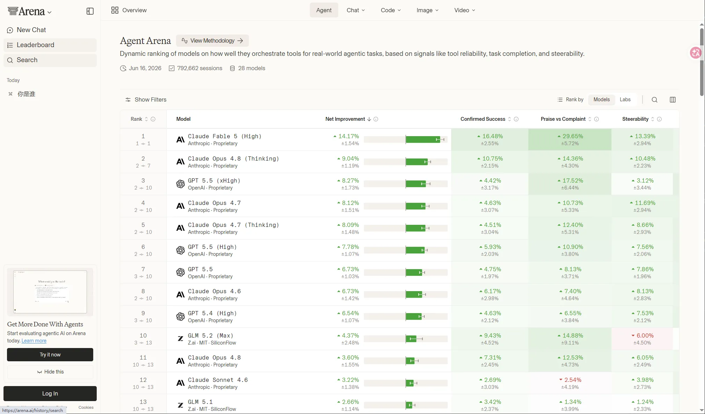Click Anthropic logo for Claude Fable 5
Screen dimensions: 705x414
coord(180,140)
